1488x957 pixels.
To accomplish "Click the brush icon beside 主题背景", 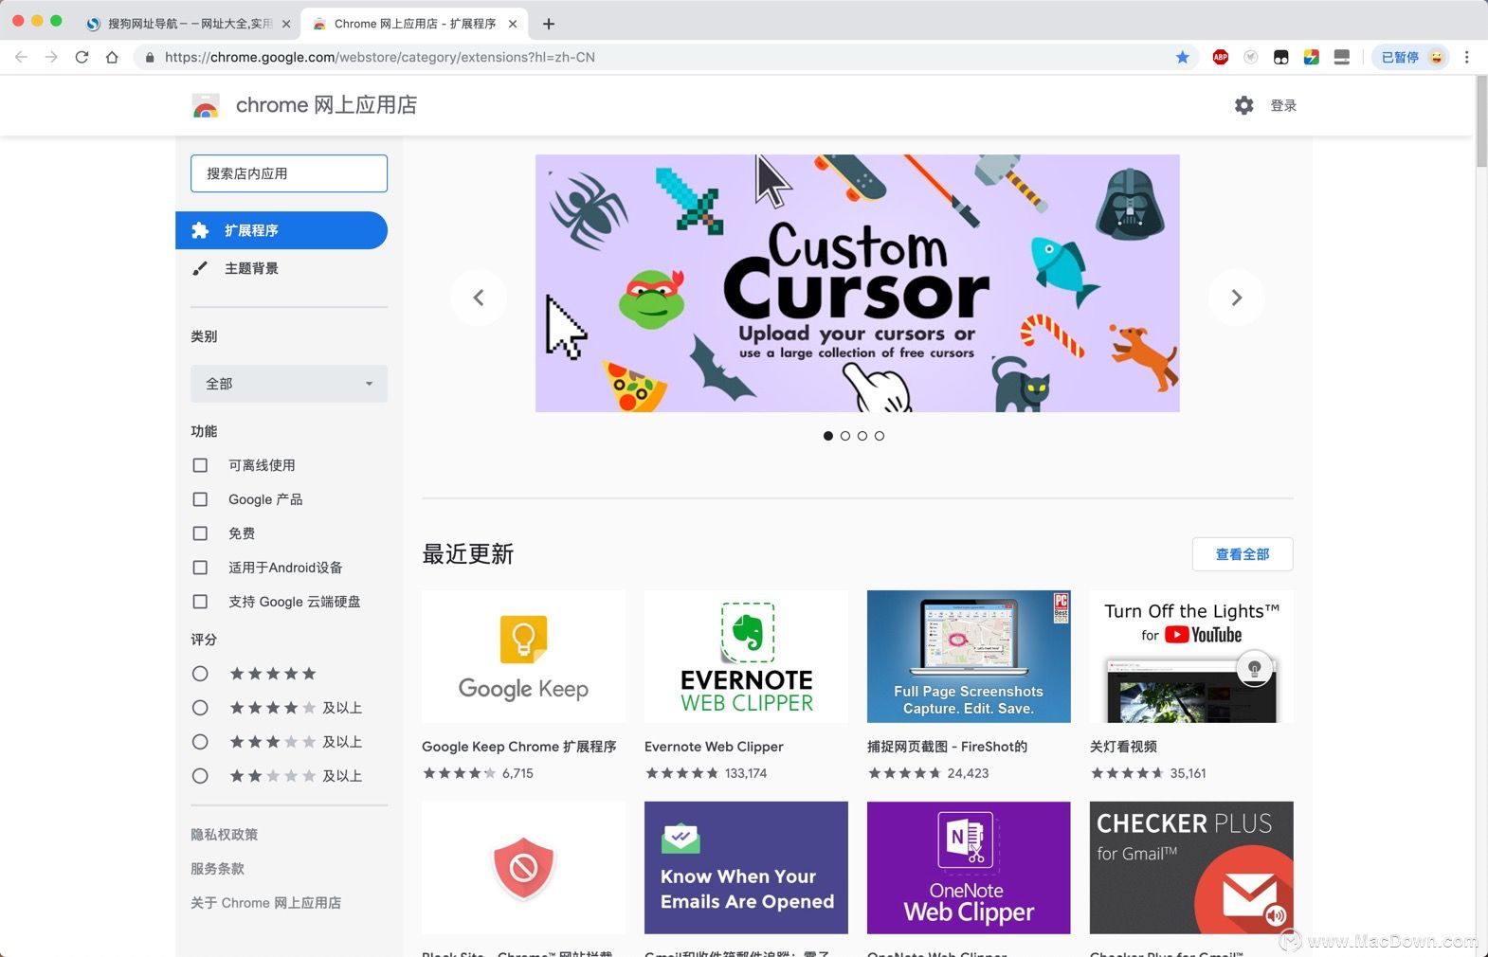I will [x=200, y=268].
